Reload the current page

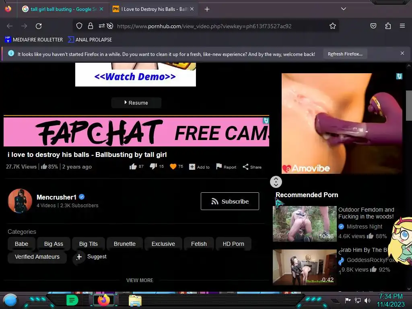[39, 26]
